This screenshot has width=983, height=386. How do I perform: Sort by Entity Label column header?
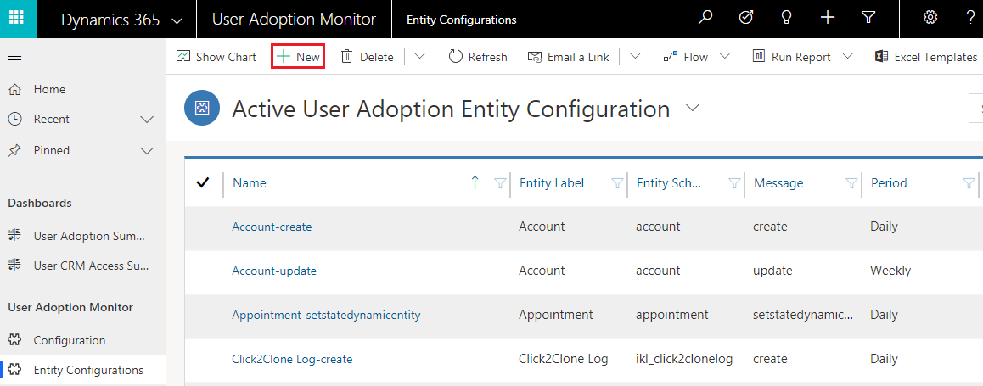point(552,183)
